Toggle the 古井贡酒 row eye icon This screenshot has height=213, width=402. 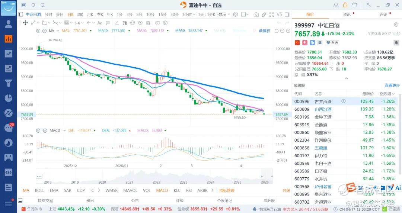[x=344, y=101]
